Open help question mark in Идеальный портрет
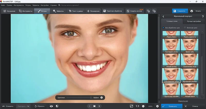The height and width of the screenshot is (109, 206). 203,16
